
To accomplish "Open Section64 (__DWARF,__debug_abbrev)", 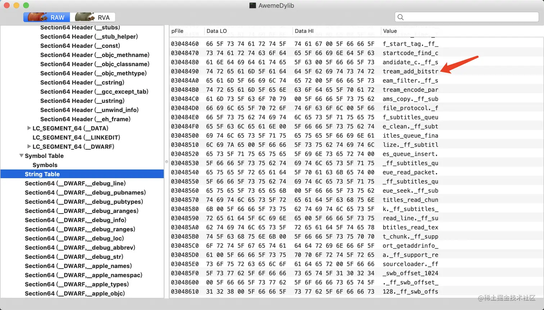I will tap(80, 247).
